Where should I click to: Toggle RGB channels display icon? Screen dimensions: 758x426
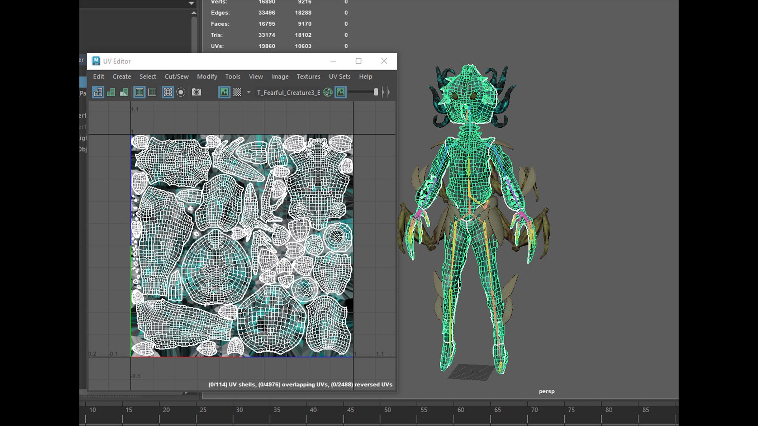(x=328, y=92)
